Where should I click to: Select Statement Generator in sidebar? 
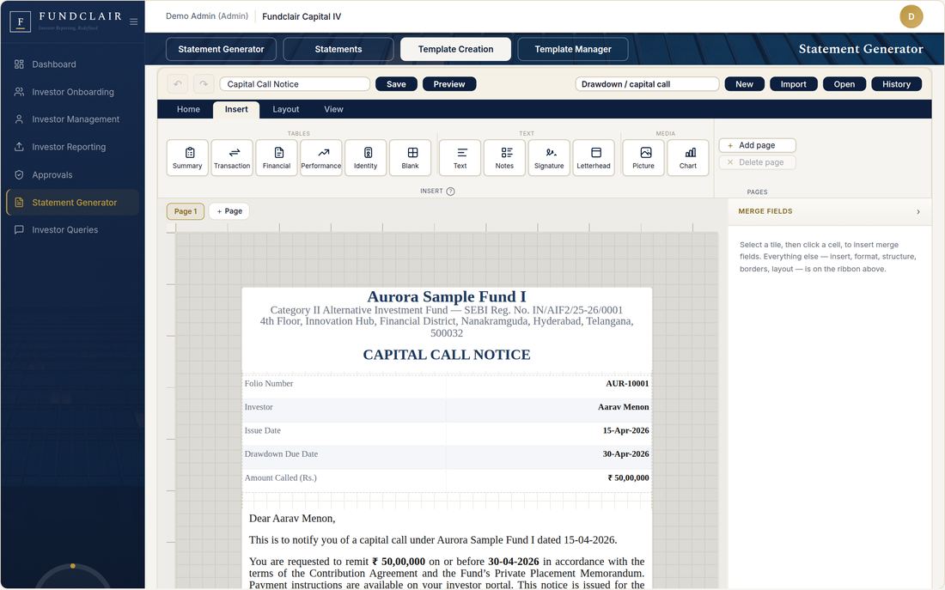[x=72, y=203]
